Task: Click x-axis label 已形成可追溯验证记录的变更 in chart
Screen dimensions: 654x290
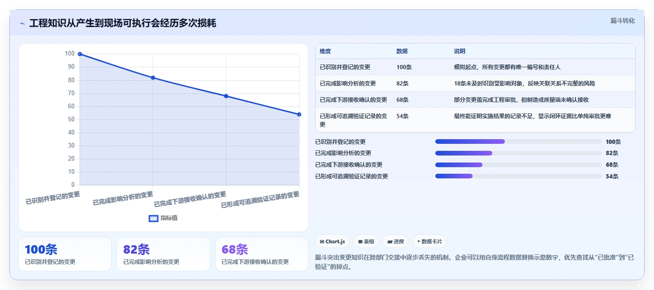Action: (260, 200)
